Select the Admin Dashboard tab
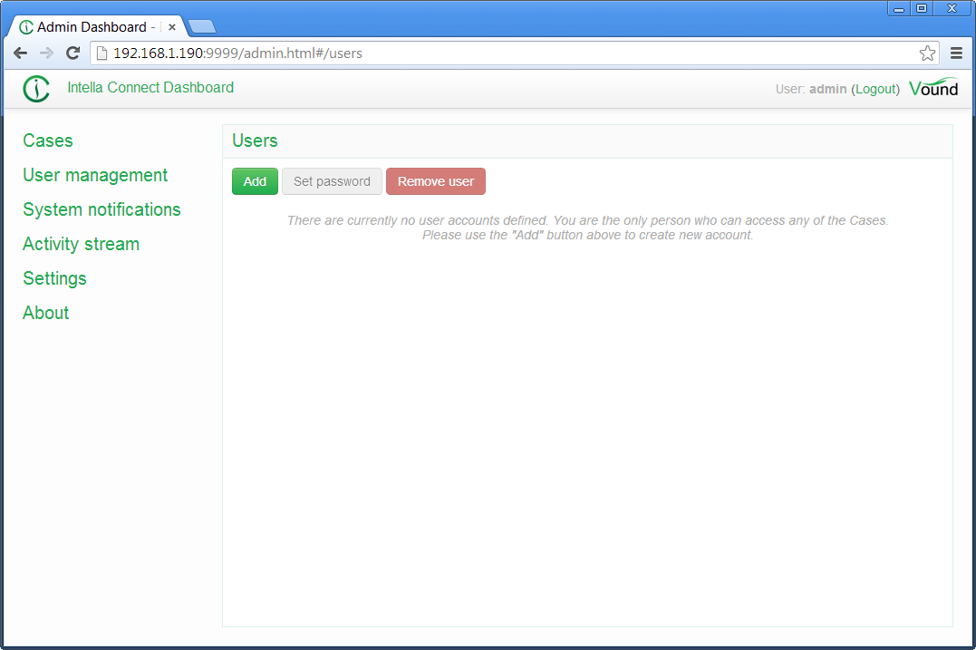The image size is (976, 650). point(91,27)
